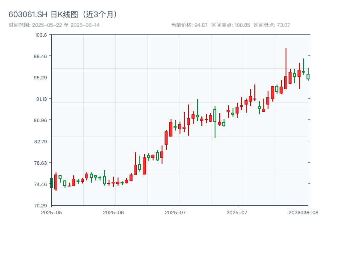Click the y-axis value 70.29
This screenshot has height=256, width=342.
[x=40, y=206]
